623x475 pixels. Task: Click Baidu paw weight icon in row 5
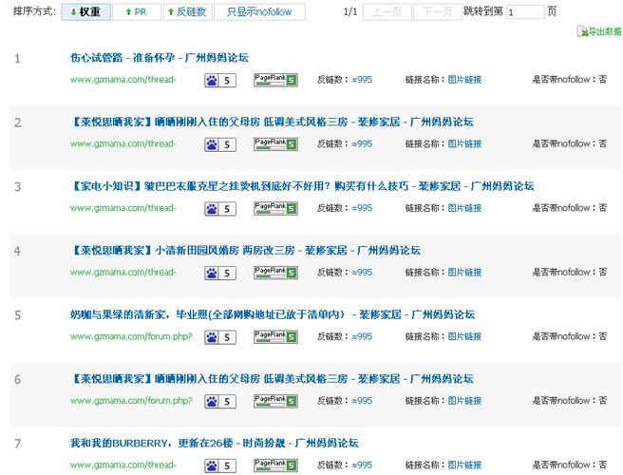tap(220, 337)
